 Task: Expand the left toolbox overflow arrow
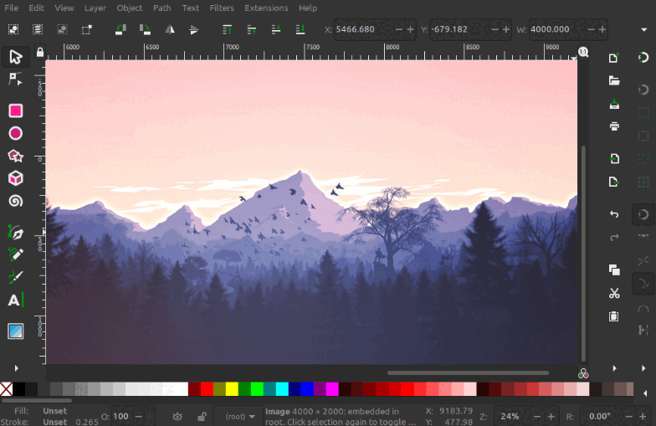click(17, 368)
